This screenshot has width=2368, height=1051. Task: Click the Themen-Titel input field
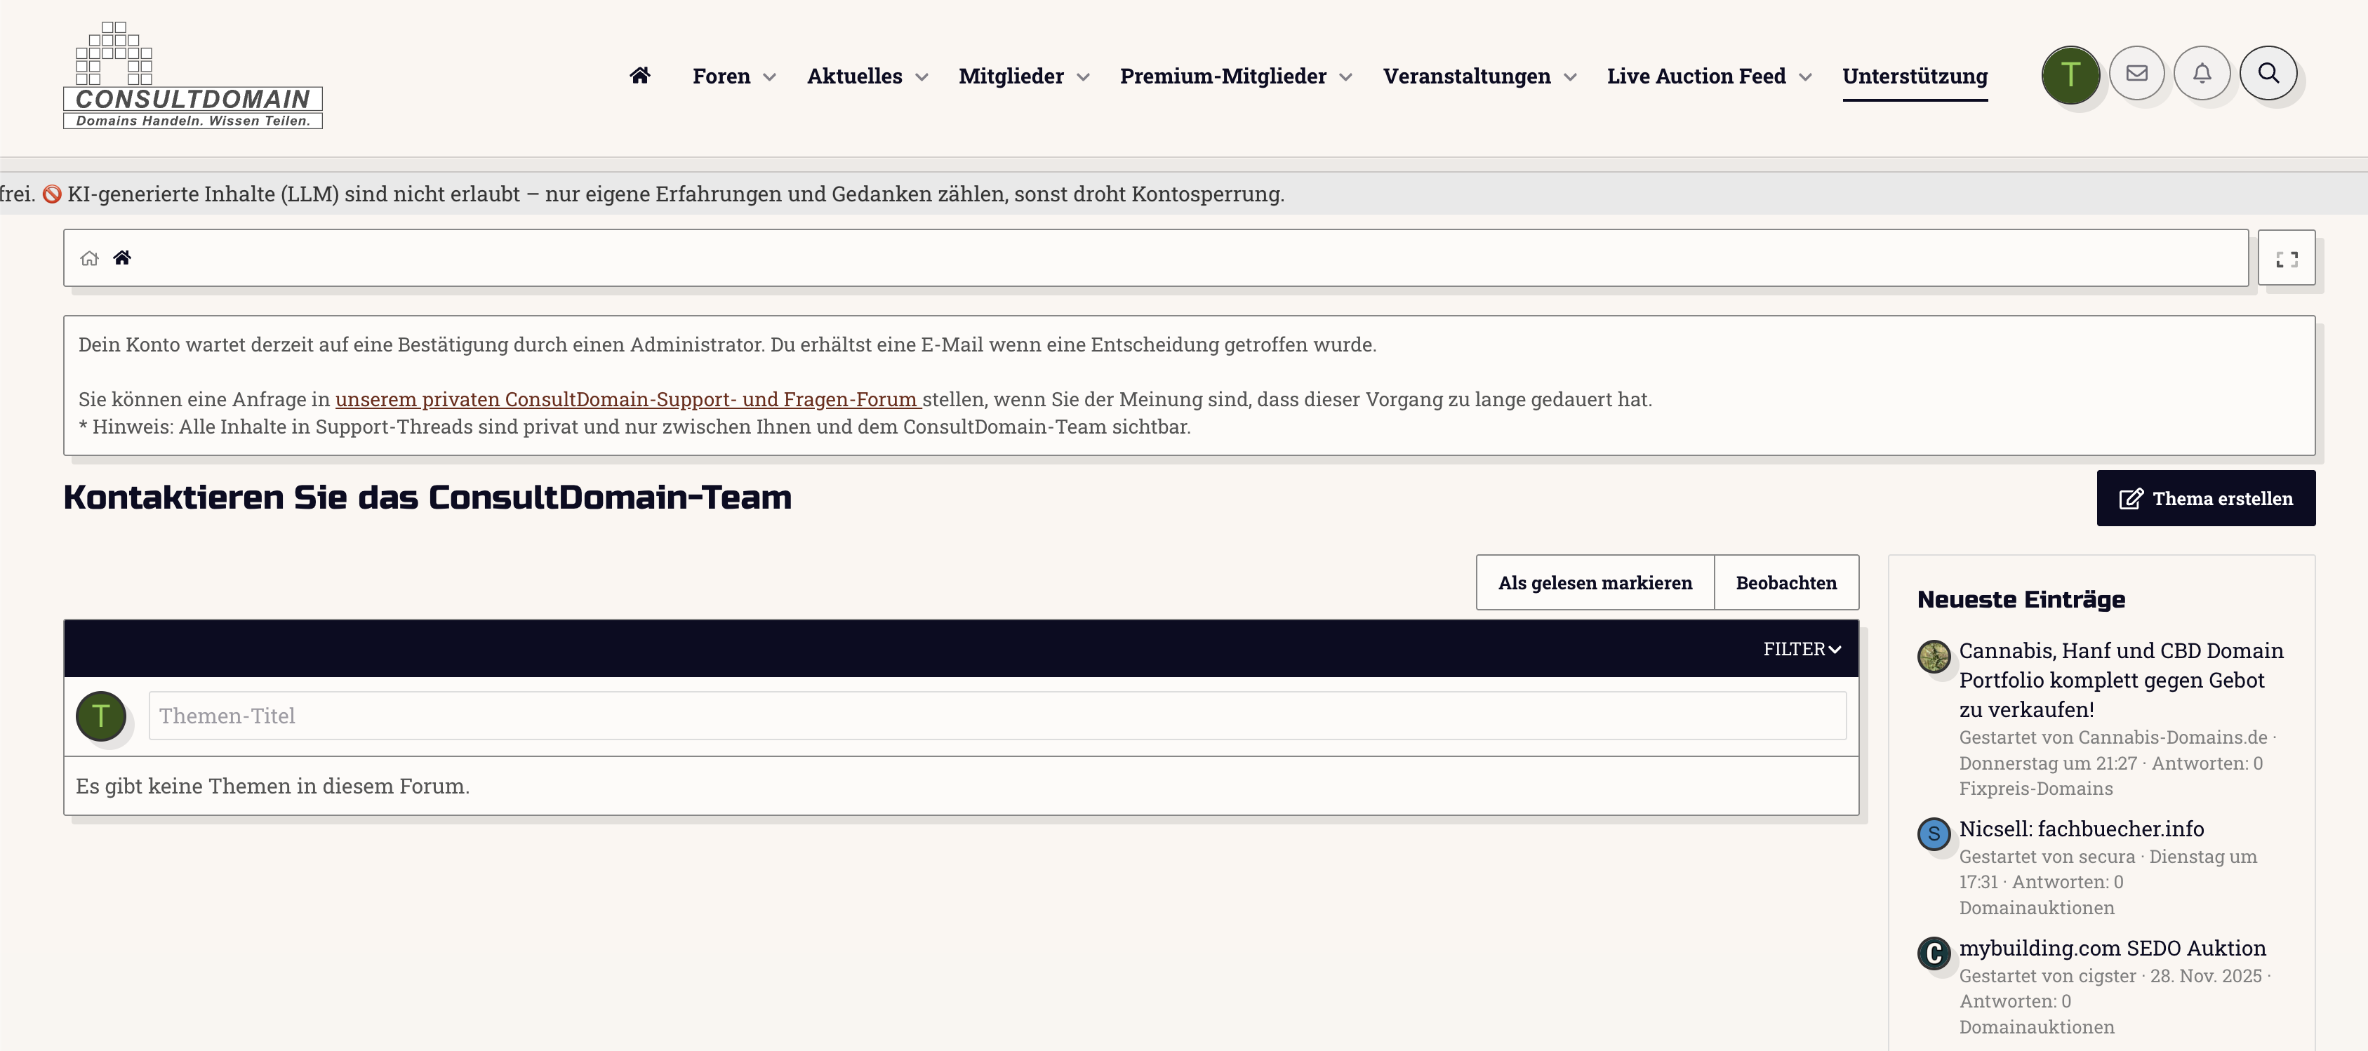997,716
